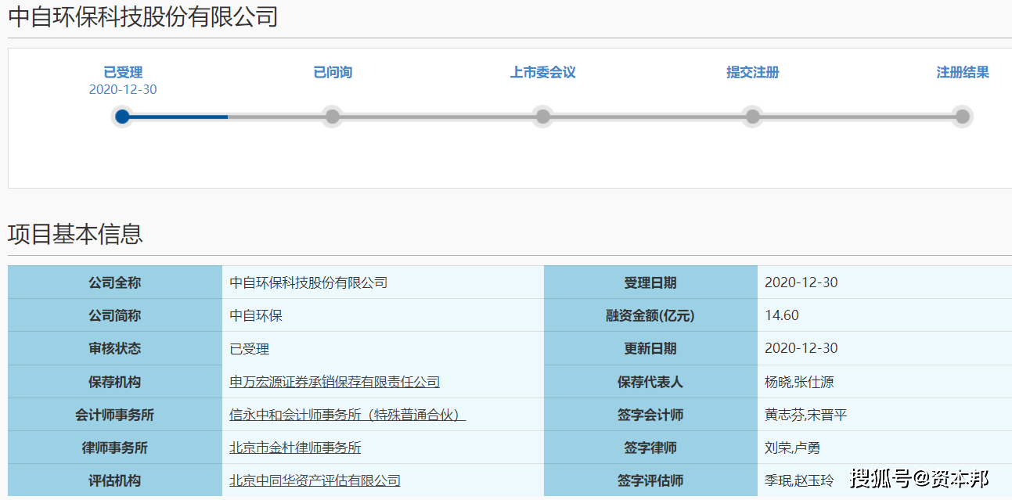Click the 提交注册 progress step dot

(x=752, y=117)
